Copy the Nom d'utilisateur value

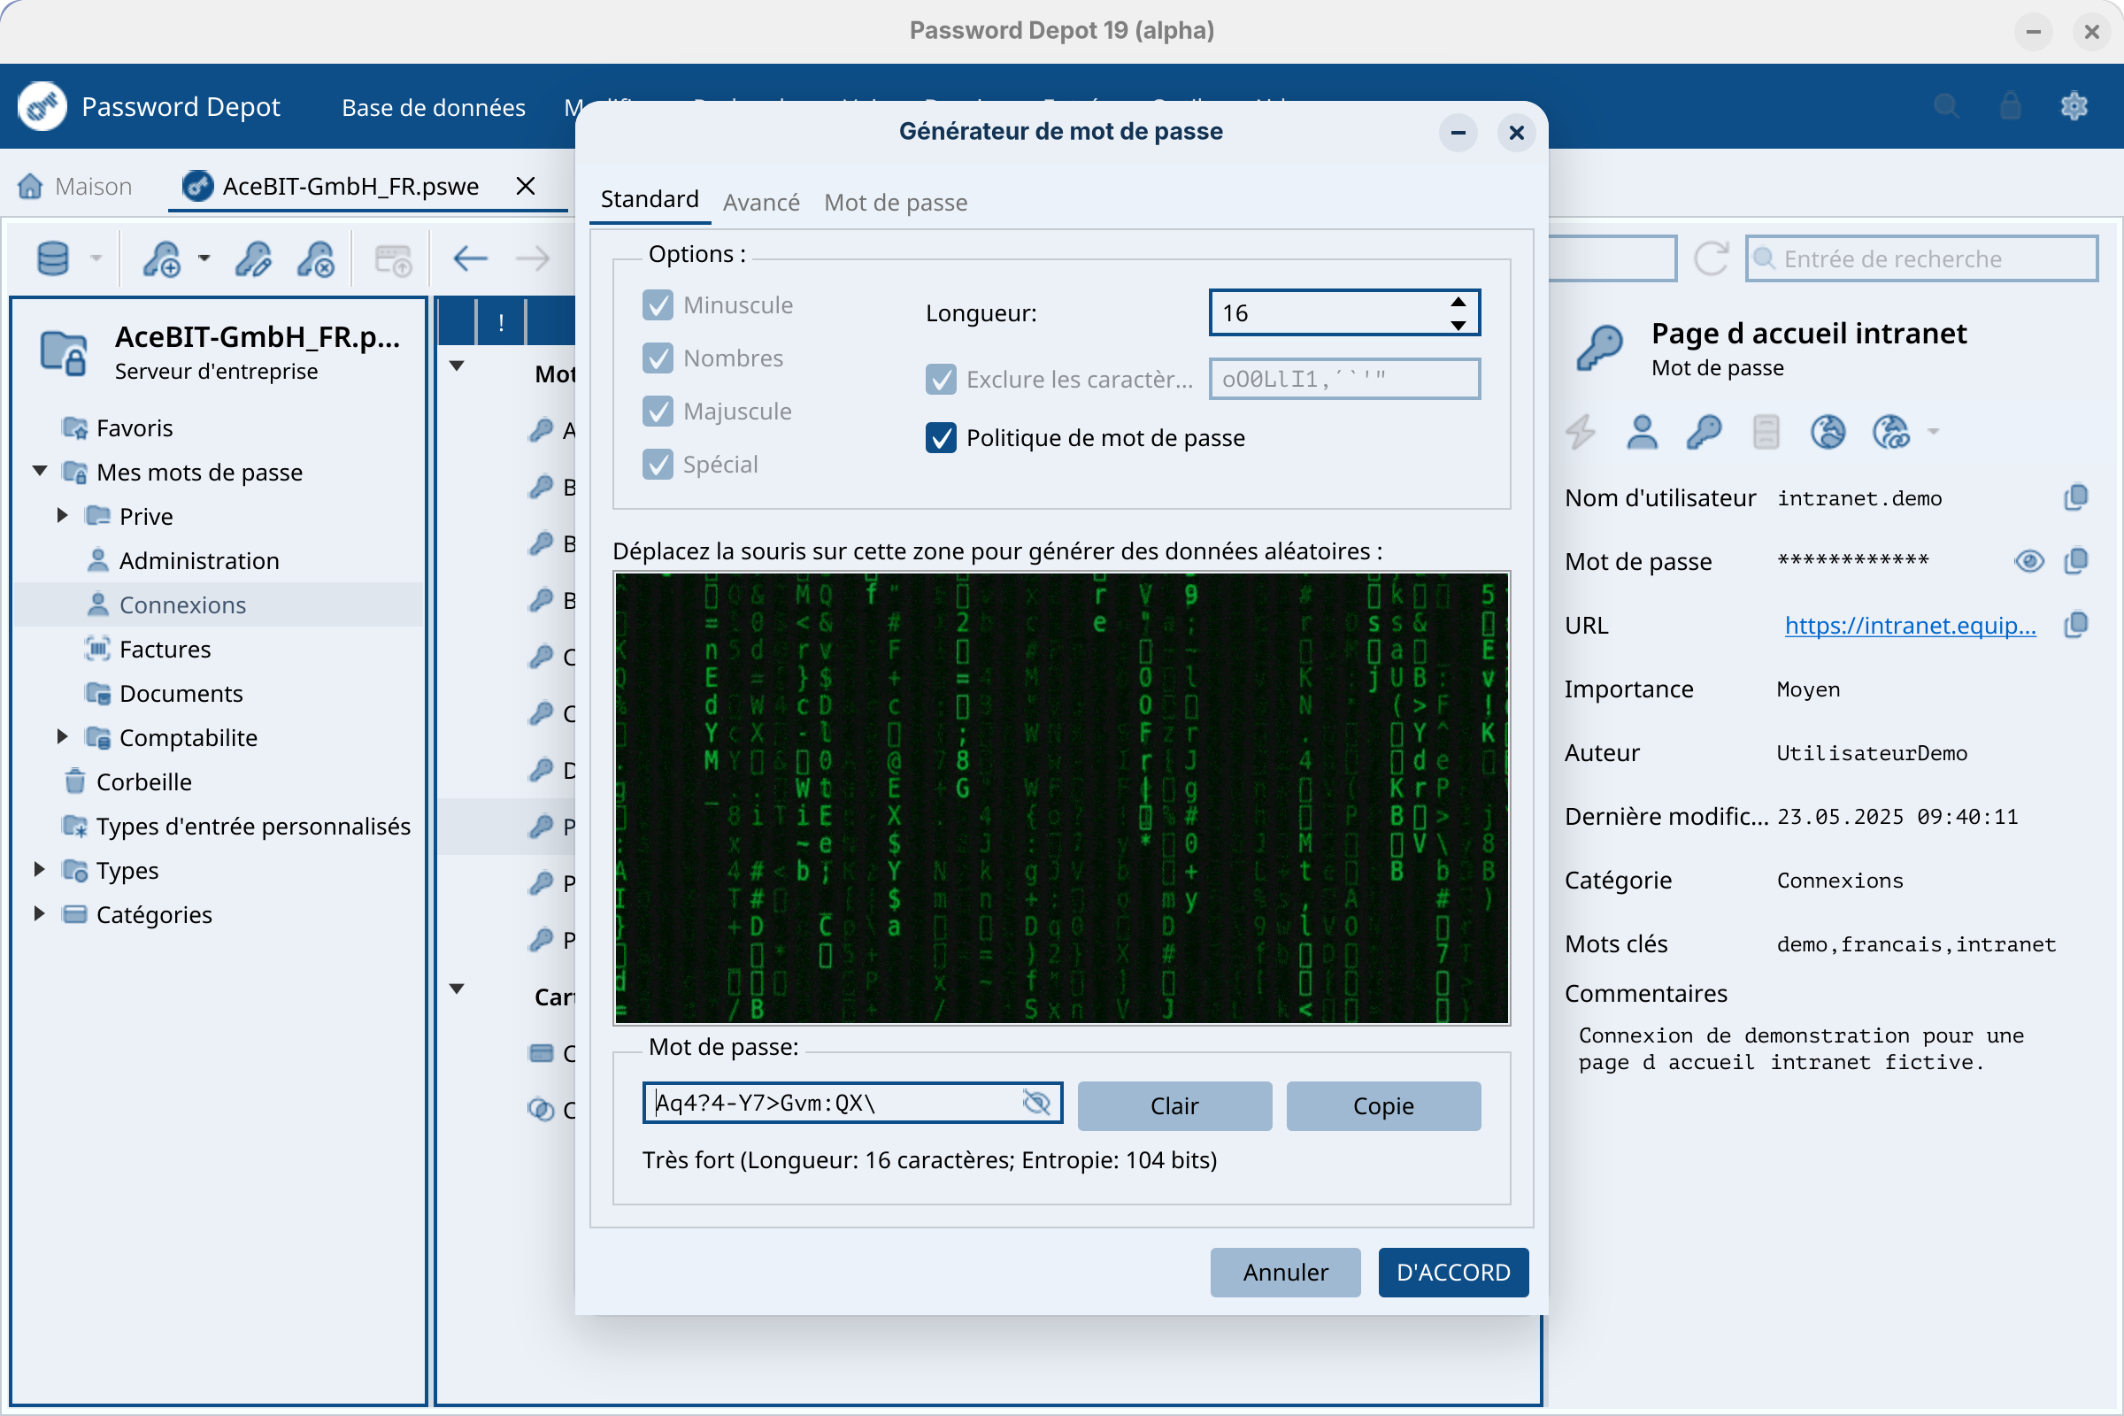(2076, 497)
